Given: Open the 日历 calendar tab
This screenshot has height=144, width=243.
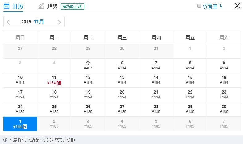Looking at the screenshot, I should [13, 6].
